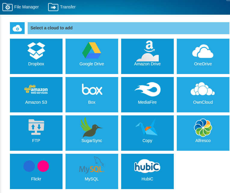This screenshot has width=230, height=193.
Task: Pick the OneDrive cloud tile
Action: point(203,56)
